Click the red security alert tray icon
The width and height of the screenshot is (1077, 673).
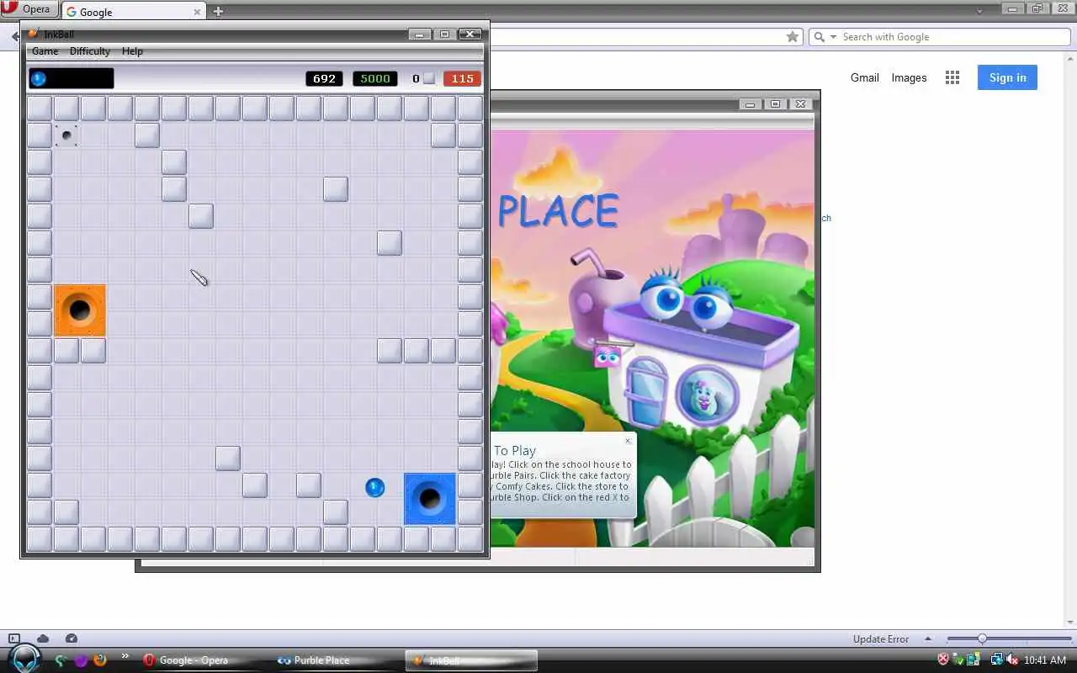pyautogui.click(x=943, y=660)
